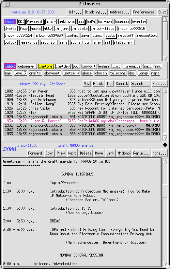Screen dimensions: 170x269
Task: Click the message list scroll up arrow
Action: point(165,91)
